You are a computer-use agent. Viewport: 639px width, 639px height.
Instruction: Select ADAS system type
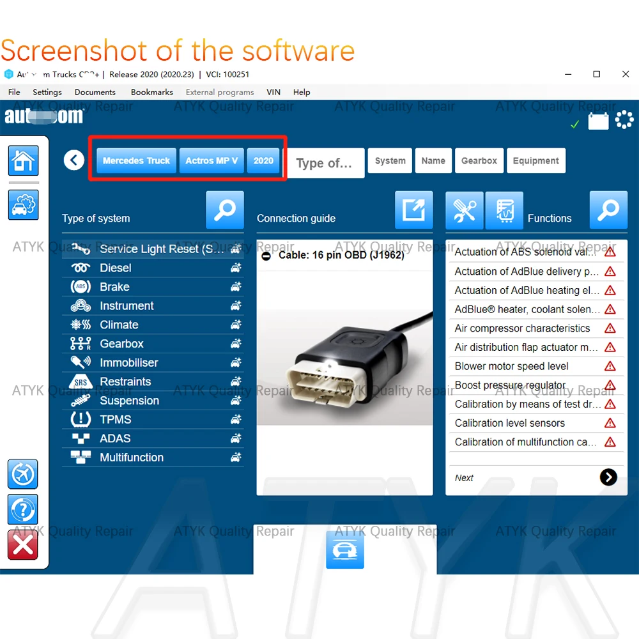click(153, 438)
